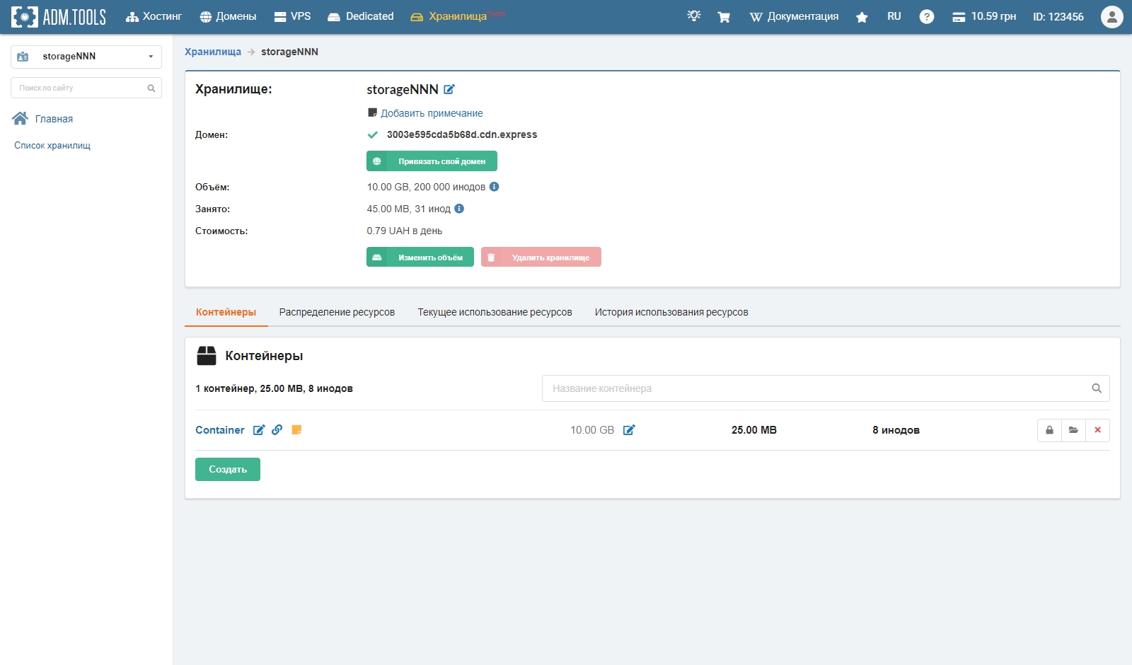Click the Container link chain icon
The image size is (1132, 665).
click(277, 429)
